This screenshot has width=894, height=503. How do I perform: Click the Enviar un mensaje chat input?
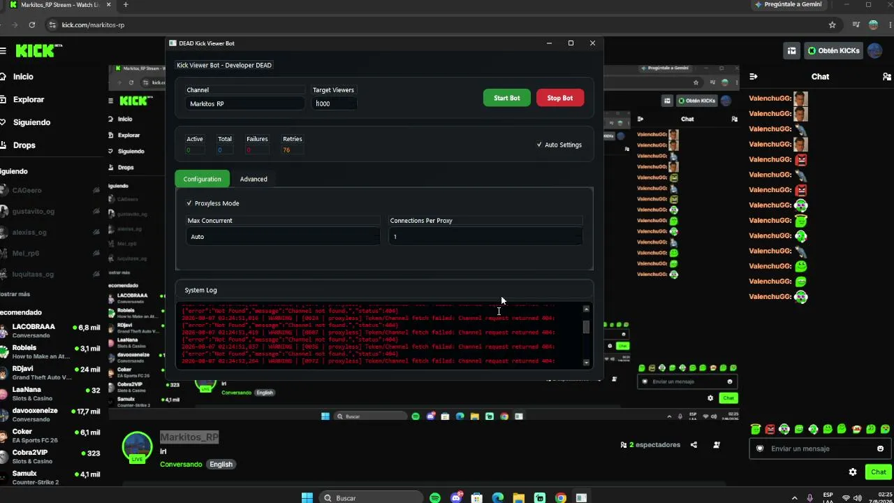819,449
